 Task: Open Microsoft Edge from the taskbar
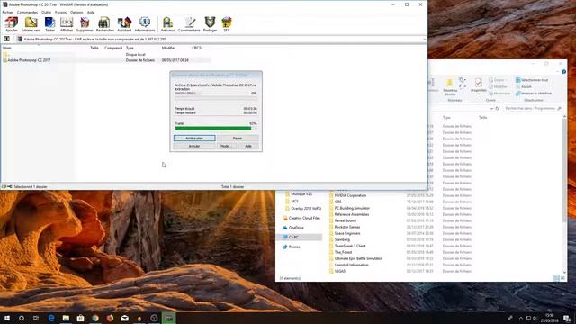pos(51,318)
